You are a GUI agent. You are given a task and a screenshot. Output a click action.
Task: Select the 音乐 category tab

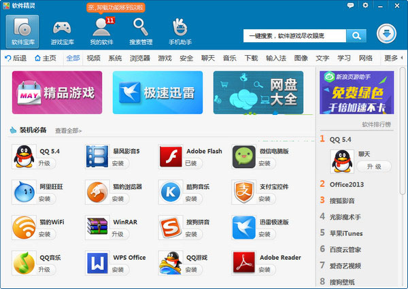(x=230, y=58)
